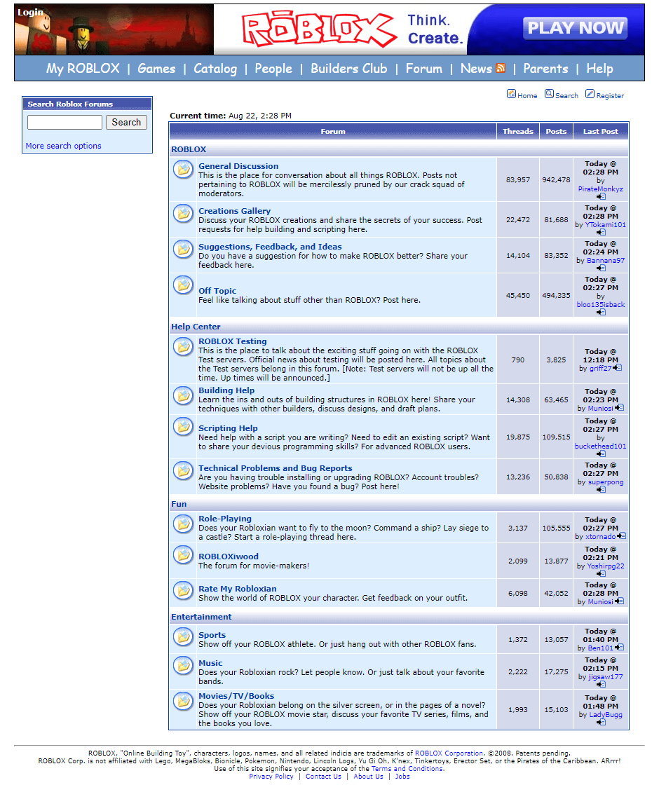Open the Jobs footer link
659x785 pixels.
click(402, 777)
